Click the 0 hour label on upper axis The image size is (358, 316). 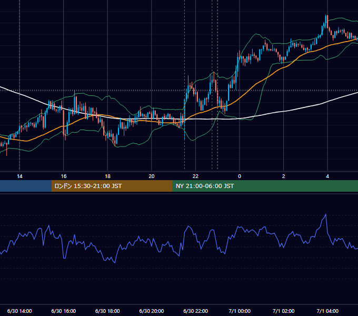point(240,176)
